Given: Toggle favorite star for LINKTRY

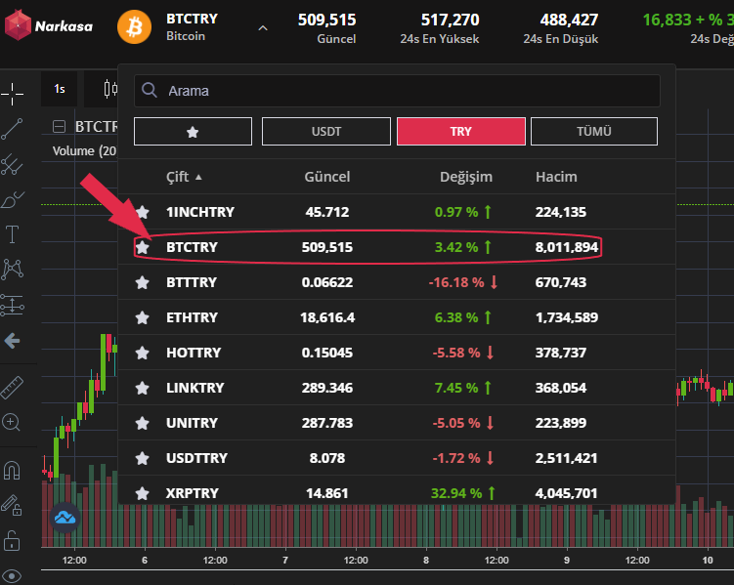Looking at the screenshot, I should coord(143,388).
